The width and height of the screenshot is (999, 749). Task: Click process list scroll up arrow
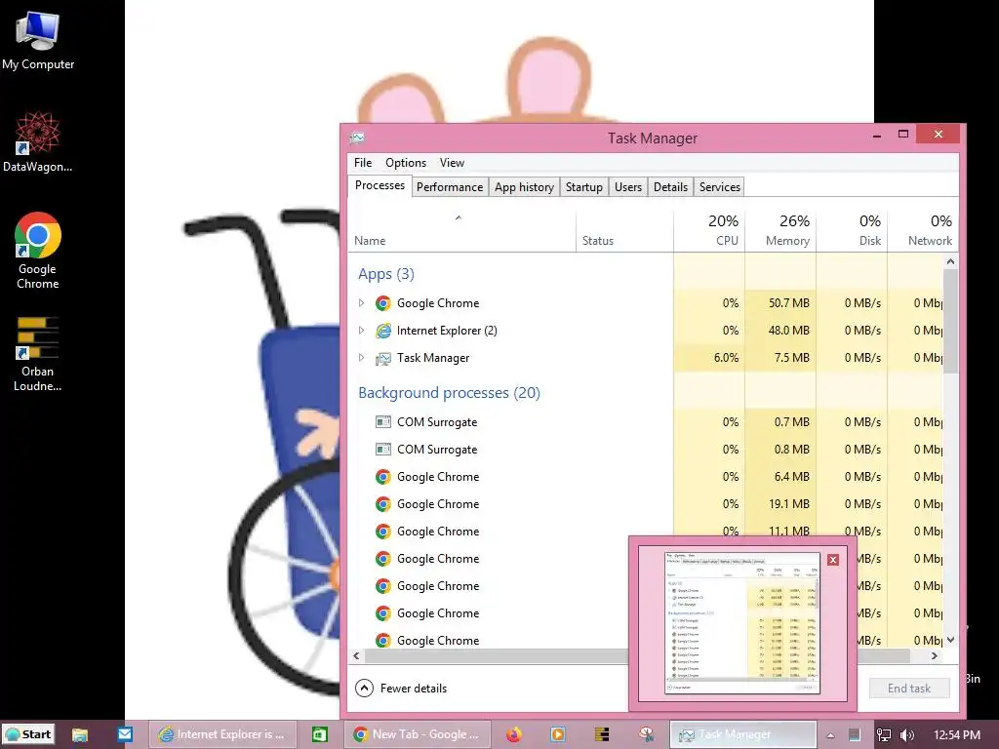click(950, 261)
